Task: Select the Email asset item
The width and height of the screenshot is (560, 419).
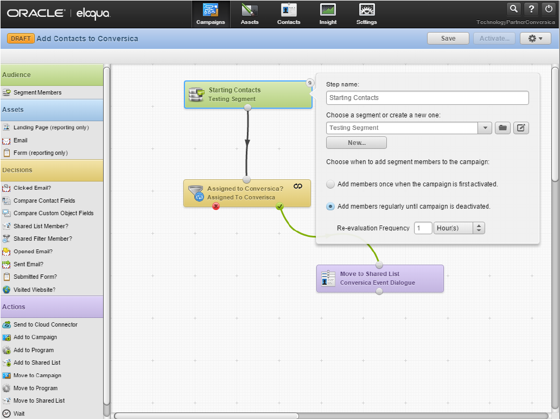Action: tap(52, 140)
